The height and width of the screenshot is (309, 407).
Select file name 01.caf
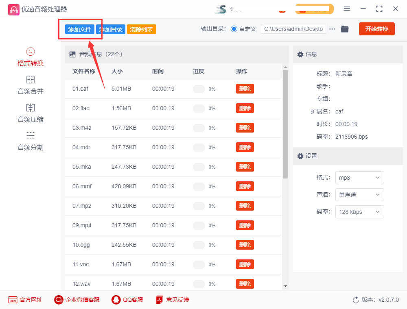click(x=80, y=89)
